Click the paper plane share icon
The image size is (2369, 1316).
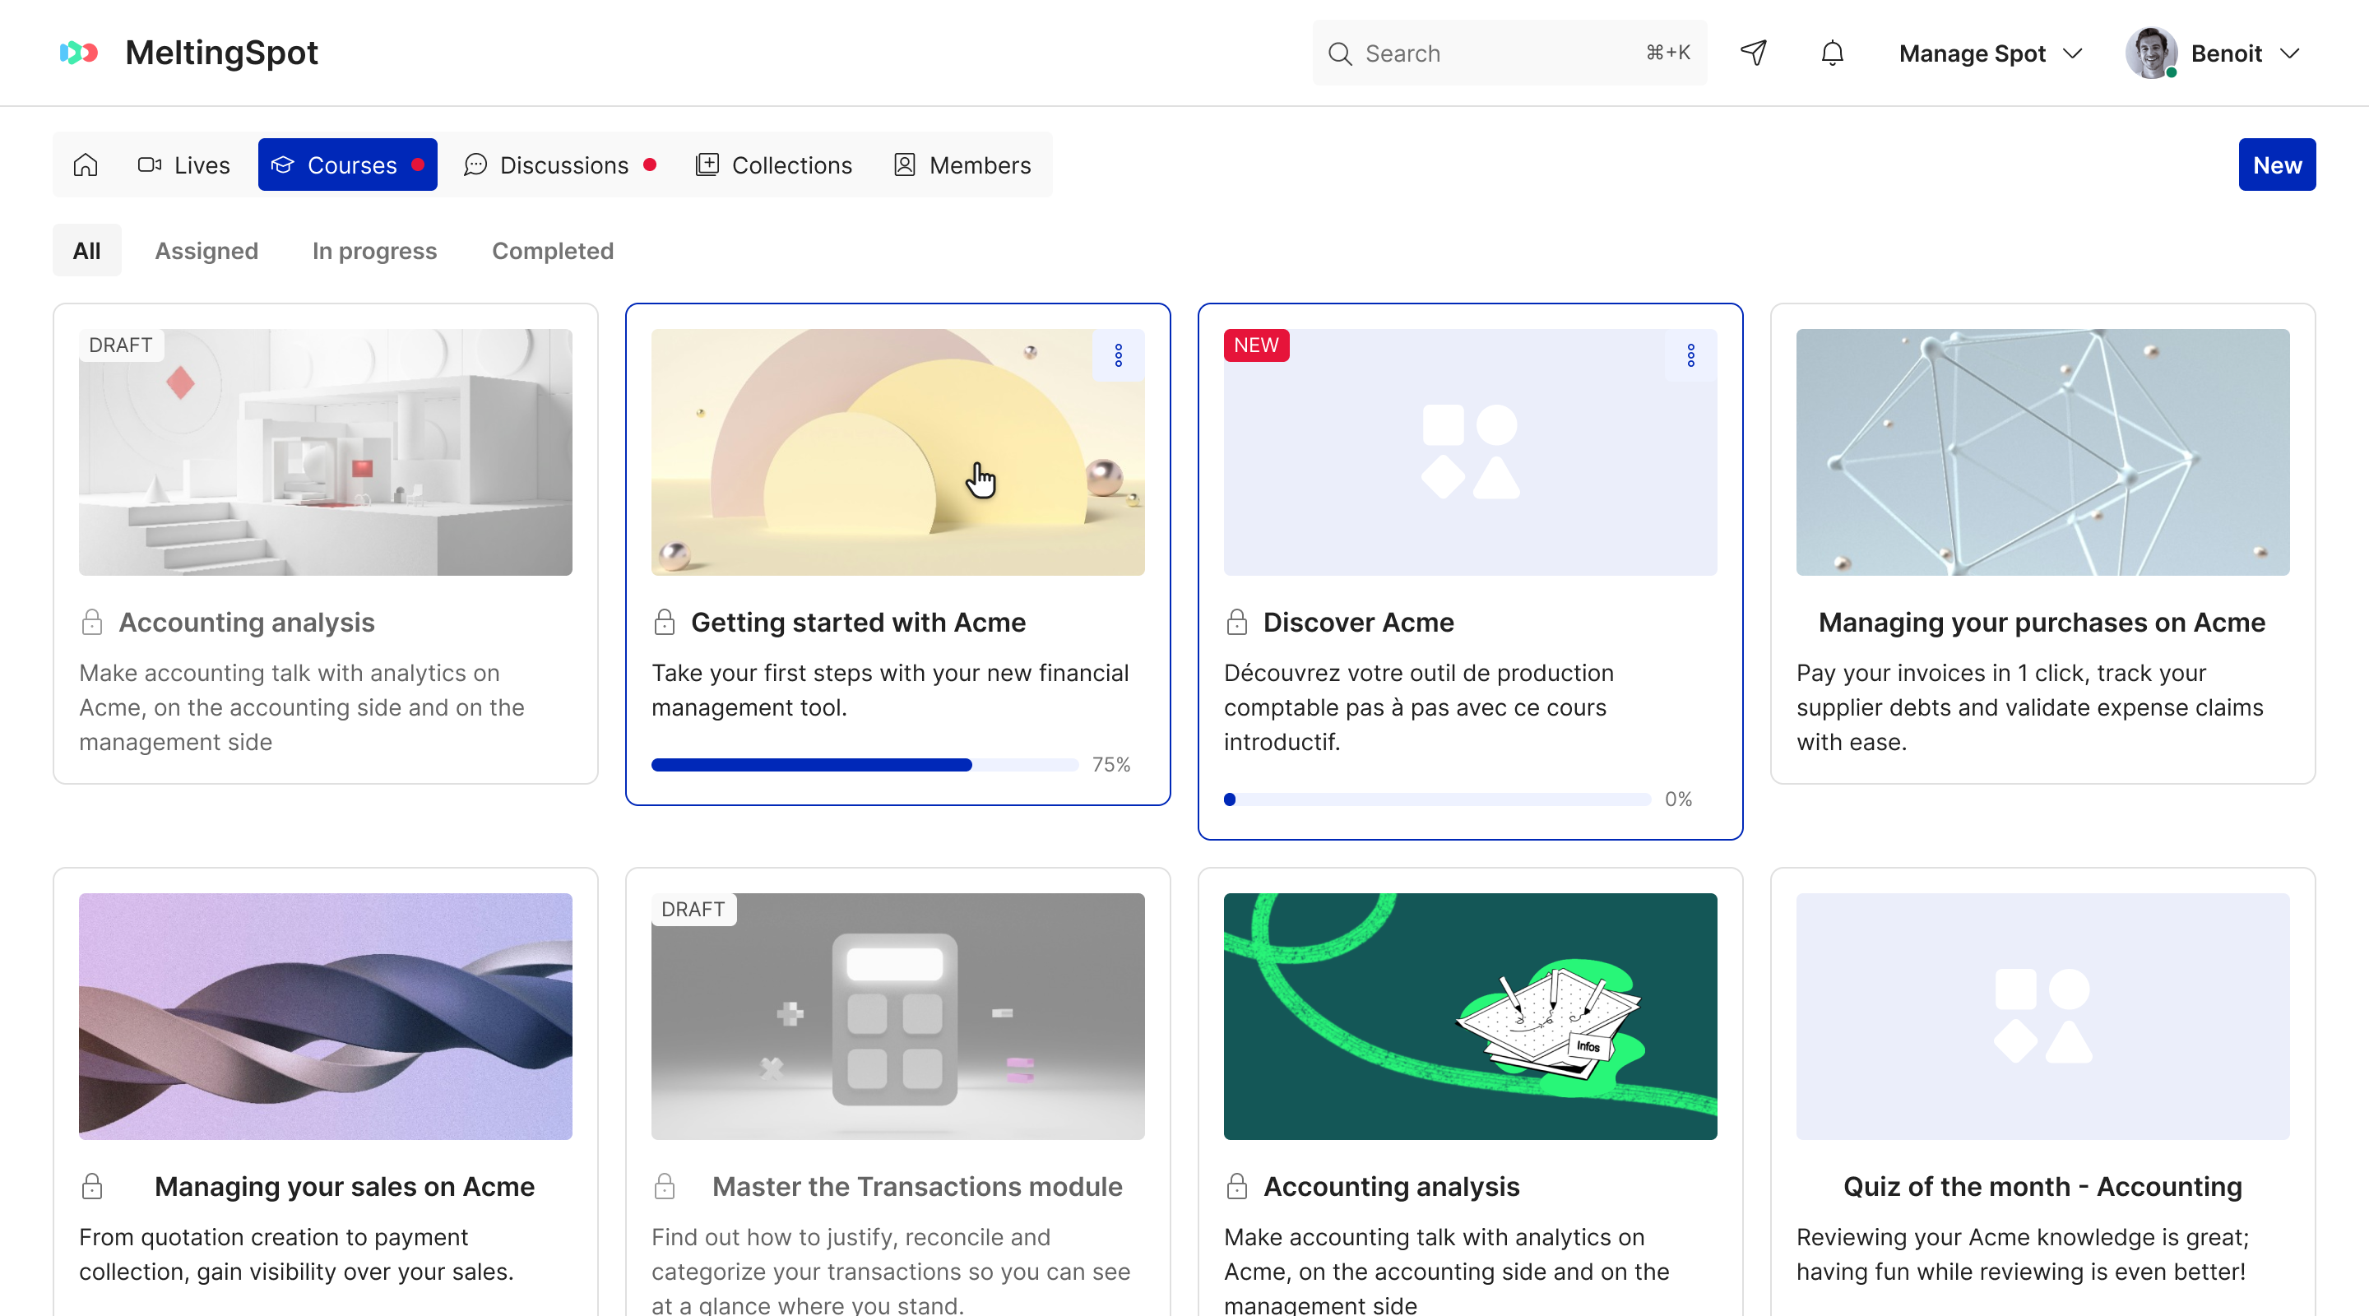[x=1753, y=53]
